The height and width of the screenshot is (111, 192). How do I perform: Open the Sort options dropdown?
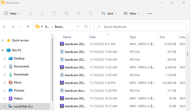pos(109,13)
